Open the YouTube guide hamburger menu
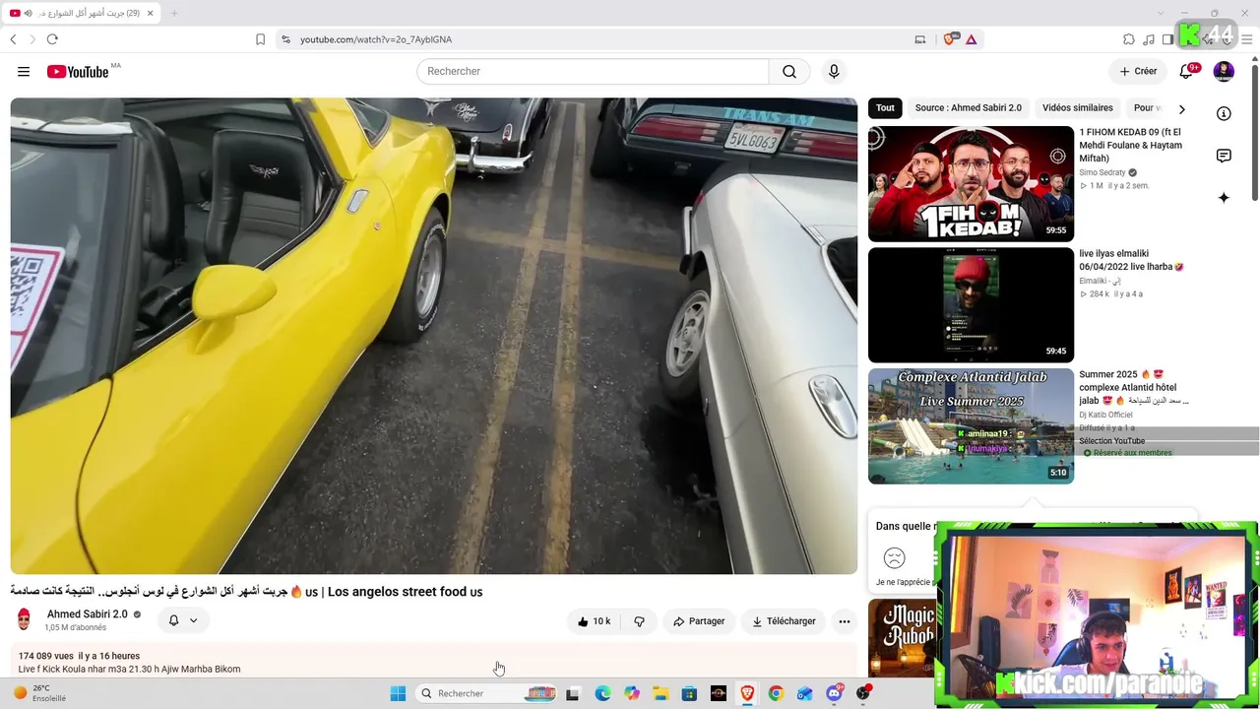Image resolution: width=1260 pixels, height=709 pixels. pos(24,72)
